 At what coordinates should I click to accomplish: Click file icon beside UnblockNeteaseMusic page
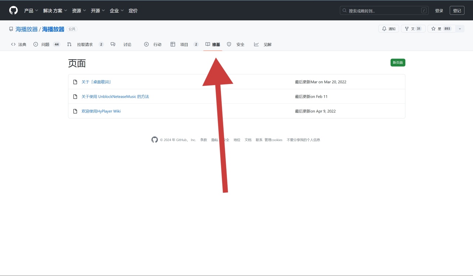[x=75, y=97]
